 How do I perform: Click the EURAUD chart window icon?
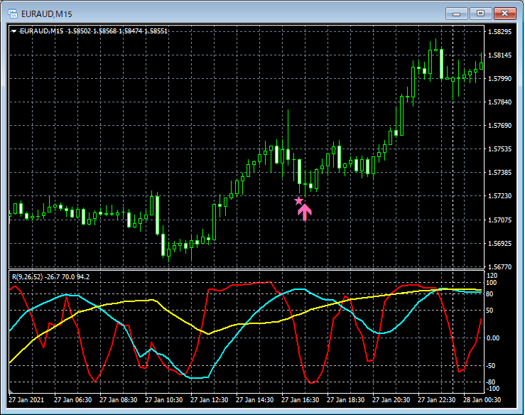pos(13,14)
